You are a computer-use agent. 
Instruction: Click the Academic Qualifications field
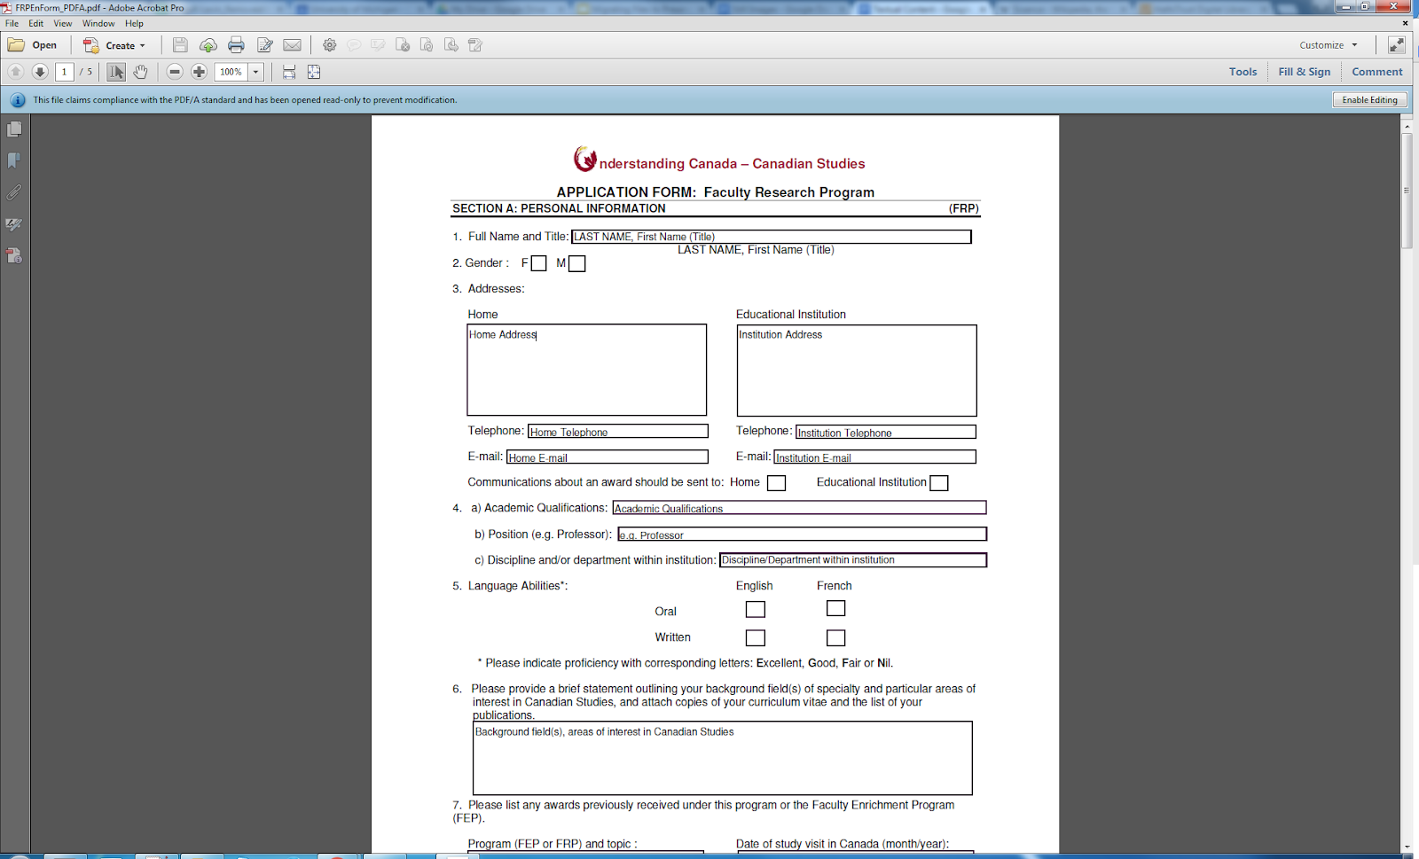tap(799, 508)
